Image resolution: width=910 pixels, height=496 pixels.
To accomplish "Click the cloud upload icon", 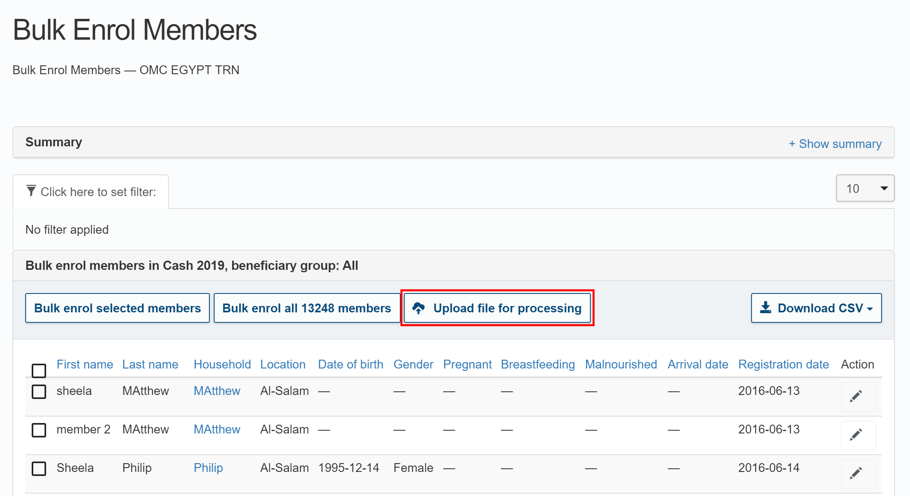I will pyautogui.click(x=418, y=308).
